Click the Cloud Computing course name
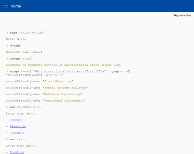 [58, 81]
